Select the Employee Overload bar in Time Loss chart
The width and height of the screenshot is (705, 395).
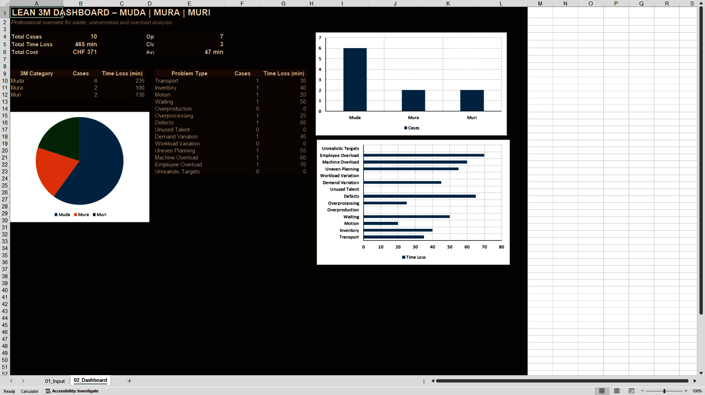[x=424, y=155]
